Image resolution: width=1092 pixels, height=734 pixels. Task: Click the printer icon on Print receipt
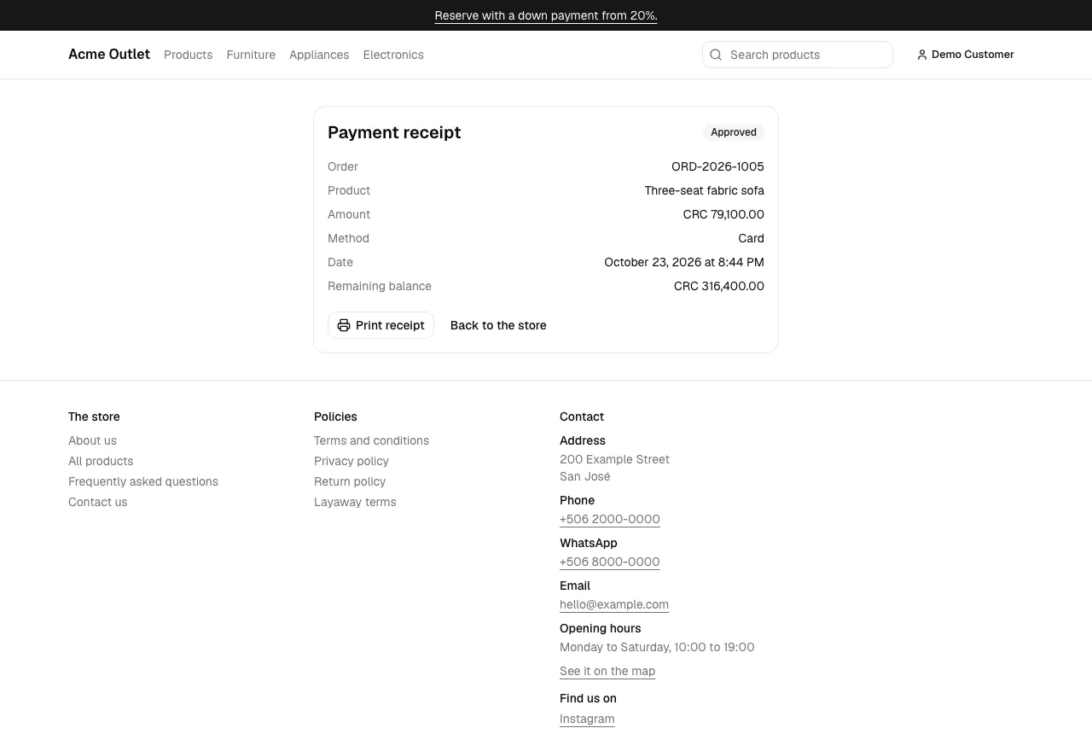click(344, 325)
